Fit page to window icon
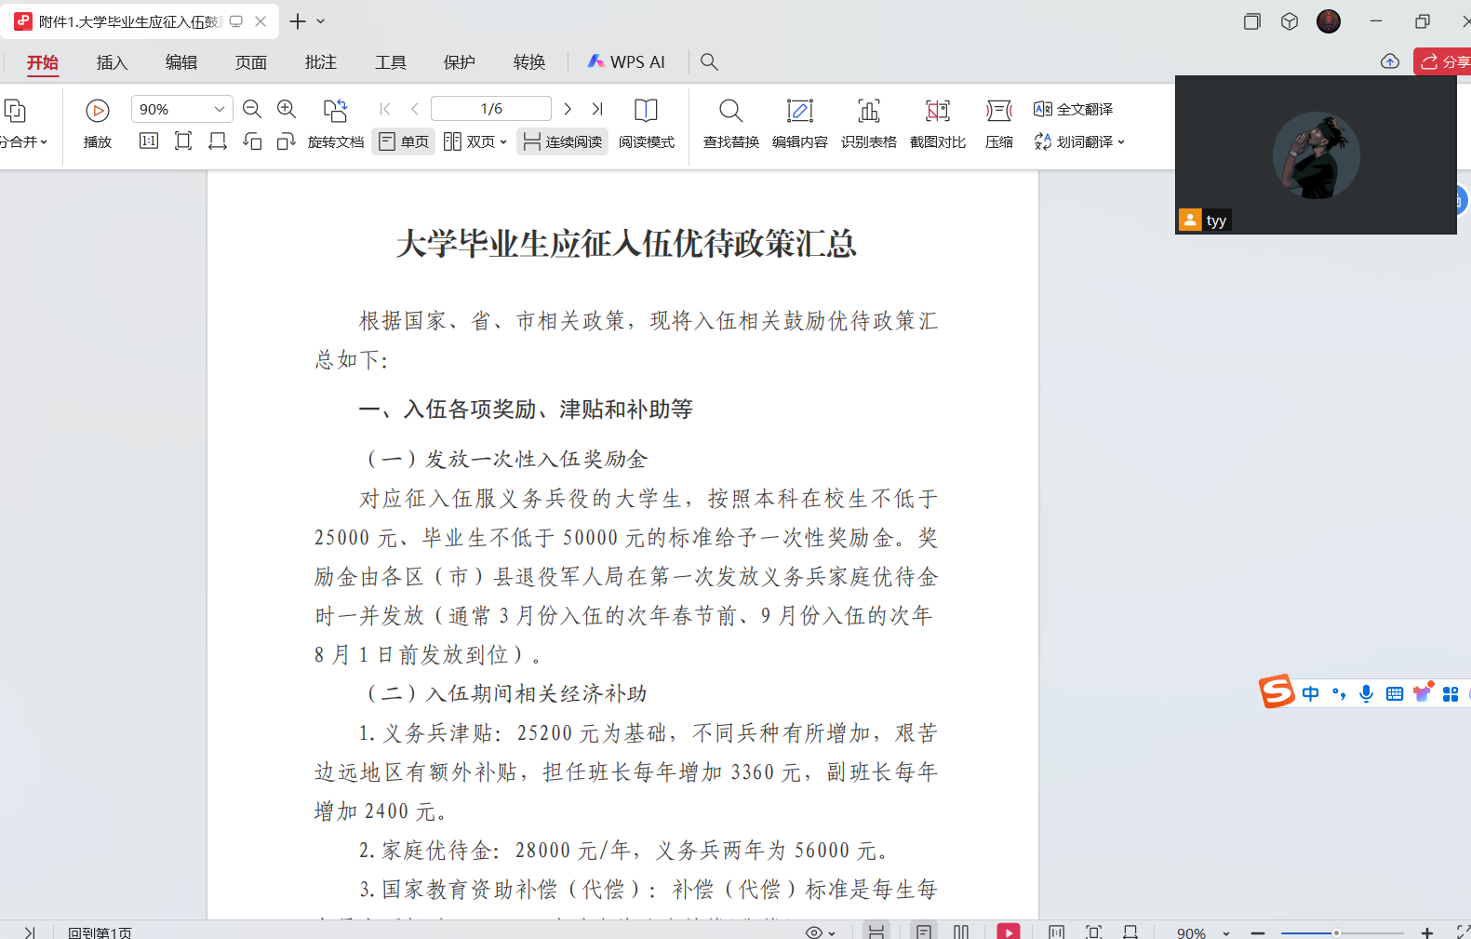The image size is (1471, 939). click(x=183, y=141)
